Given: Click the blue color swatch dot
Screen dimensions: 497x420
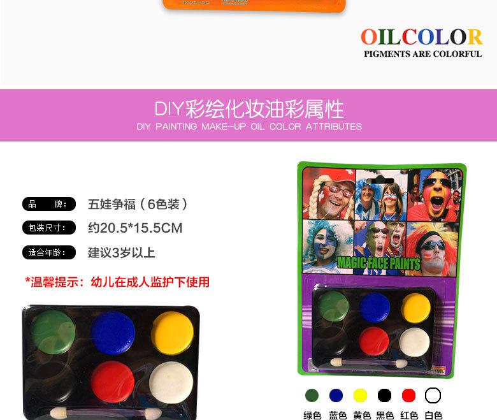Looking at the screenshot, I should pyautogui.click(x=336, y=395).
